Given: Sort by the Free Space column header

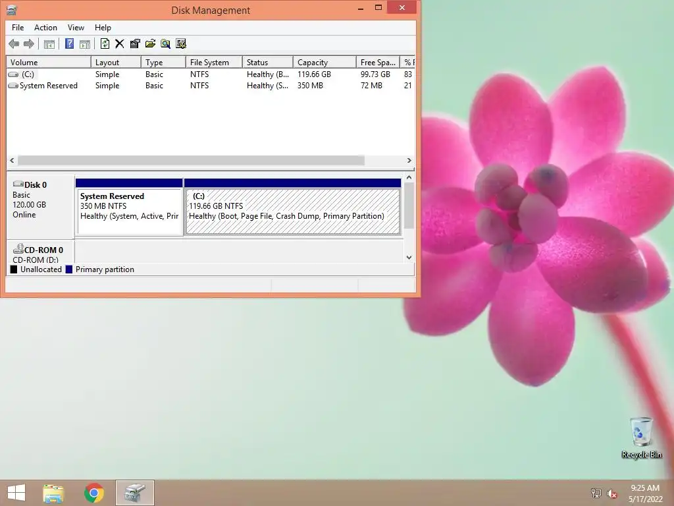Looking at the screenshot, I should click(378, 63).
